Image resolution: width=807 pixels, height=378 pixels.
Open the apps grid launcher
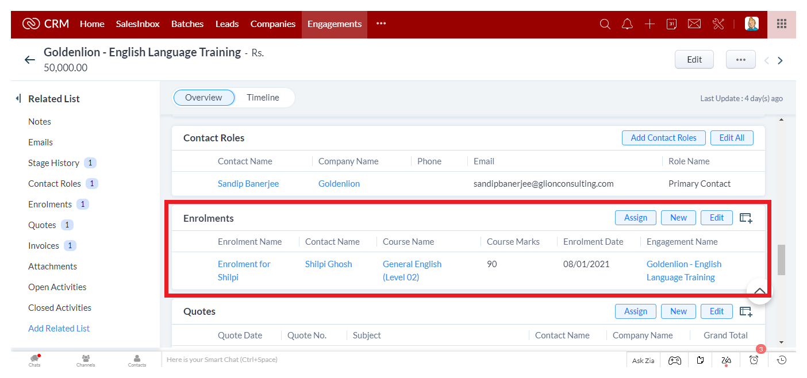(781, 24)
